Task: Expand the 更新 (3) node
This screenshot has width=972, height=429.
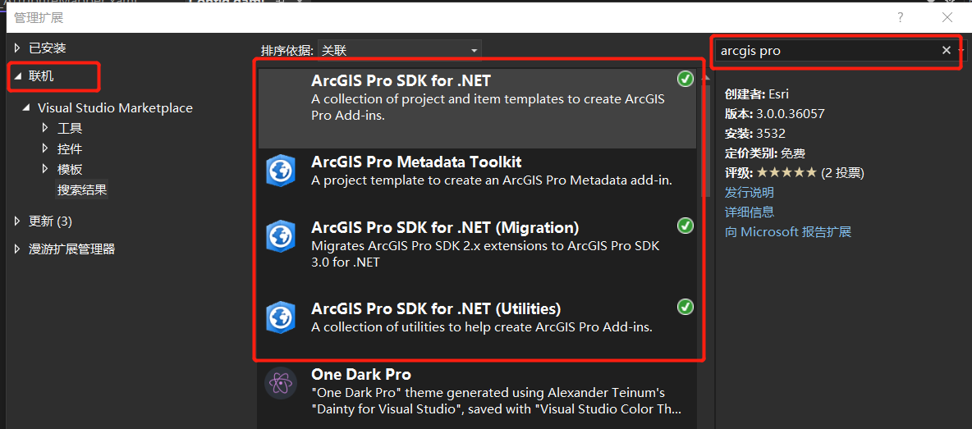Action: pos(17,221)
